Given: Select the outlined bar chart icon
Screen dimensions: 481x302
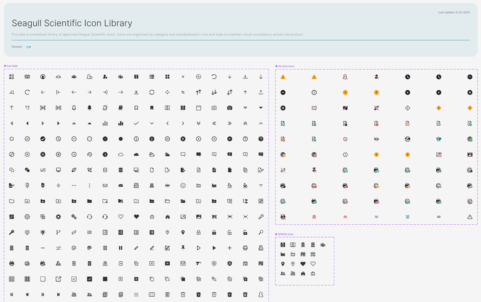Looking at the screenshot, I should pyautogui.click(x=105, y=123).
